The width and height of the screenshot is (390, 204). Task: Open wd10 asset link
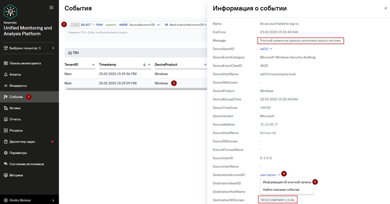(264, 49)
